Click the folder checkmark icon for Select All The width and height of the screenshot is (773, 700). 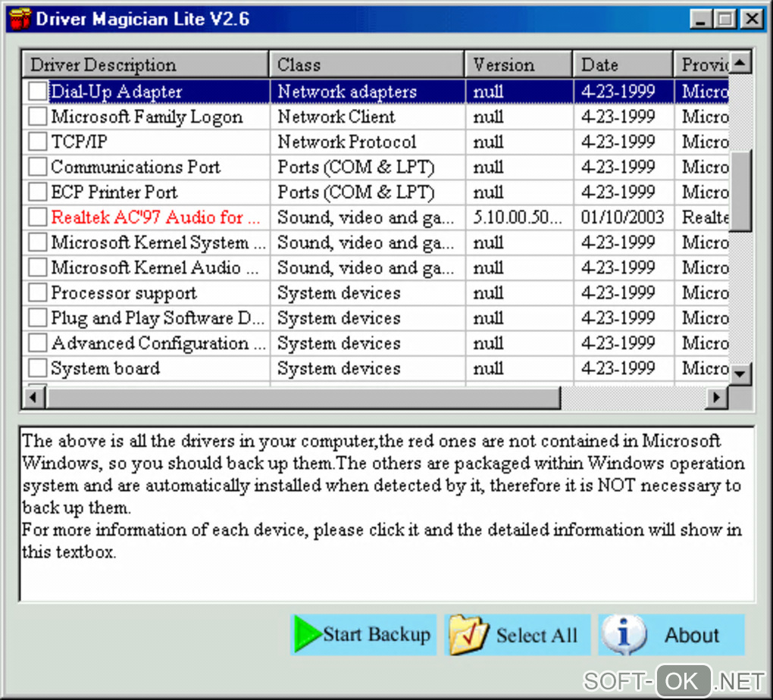(x=468, y=635)
